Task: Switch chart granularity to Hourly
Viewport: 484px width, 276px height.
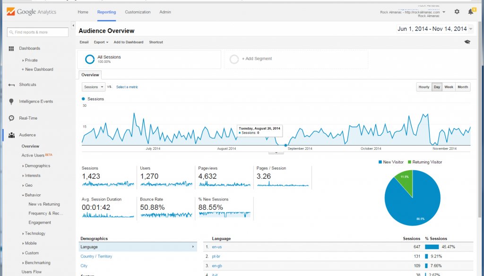Action: [424, 87]
